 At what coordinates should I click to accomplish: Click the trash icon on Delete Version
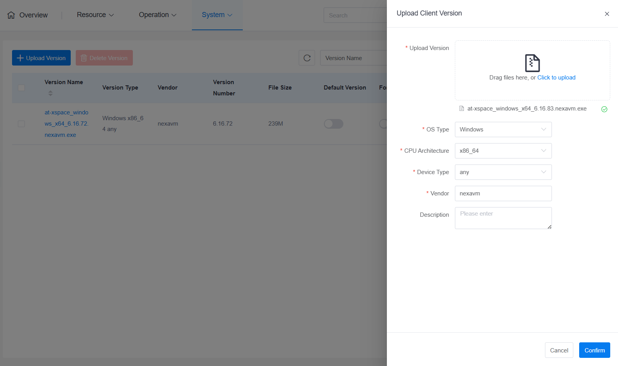(x=84, y=58)
